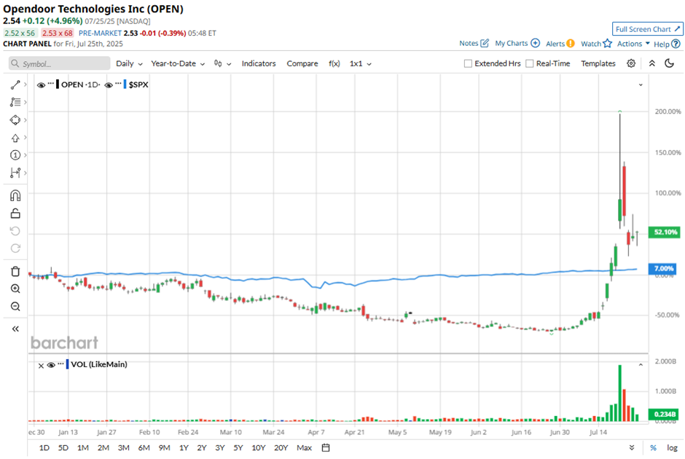Viewport: 685px width, 459px height.
Task: Open OPEN series options ellipsis
Action: [x=51, y=83]
